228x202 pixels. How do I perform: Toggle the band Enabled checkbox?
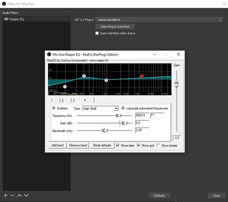coord(54,108)
